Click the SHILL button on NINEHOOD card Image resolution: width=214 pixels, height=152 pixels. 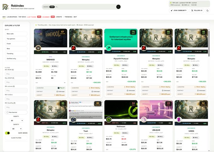point(55,66)
